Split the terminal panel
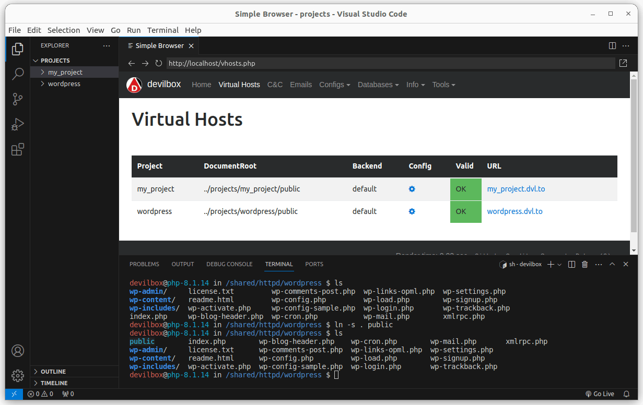The image size is (643, 405). (571, 265)
